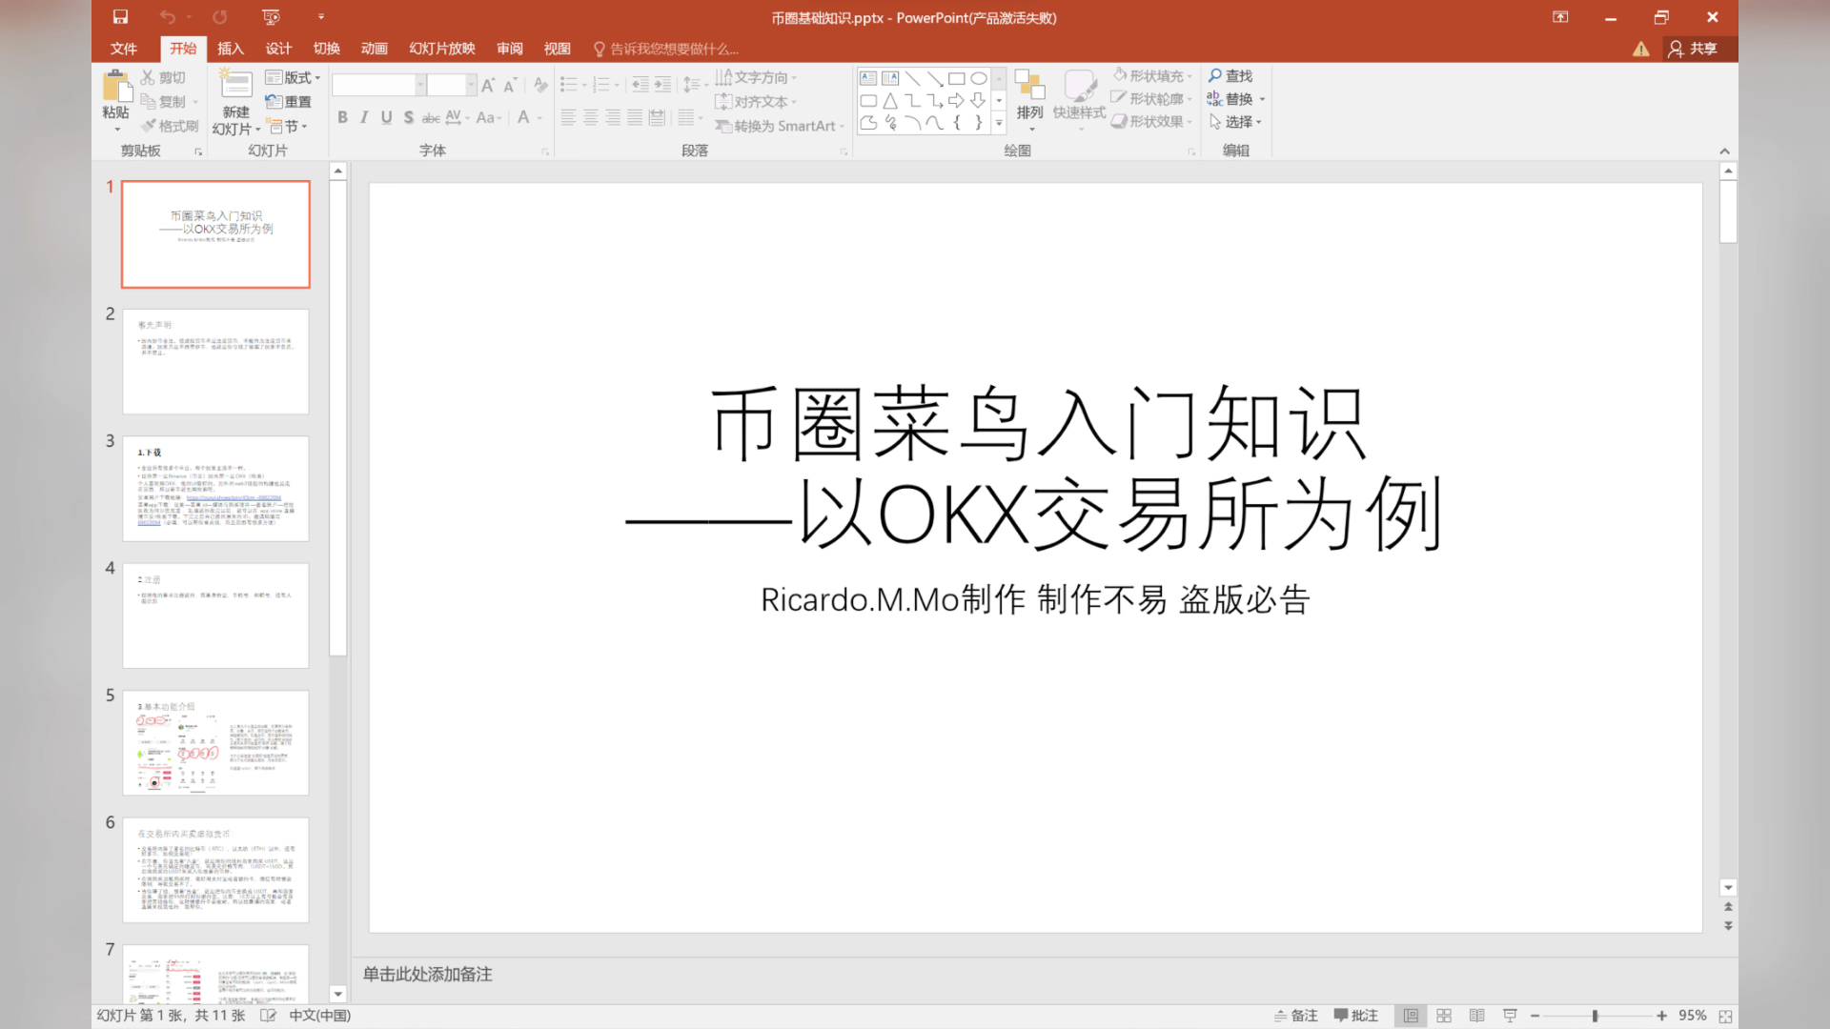This screenshot has width=1830, height=1029.
Task: Click the Comments (批注) button in status bar
Action: click(1355, 1016)
